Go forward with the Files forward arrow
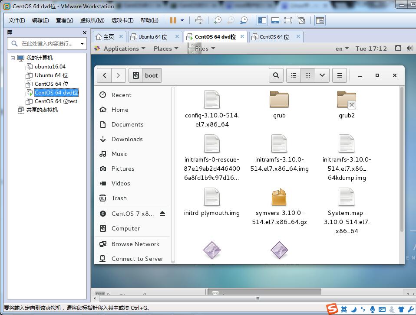The height and width of the screenshot is (315, 416). (x=118, y=75)
